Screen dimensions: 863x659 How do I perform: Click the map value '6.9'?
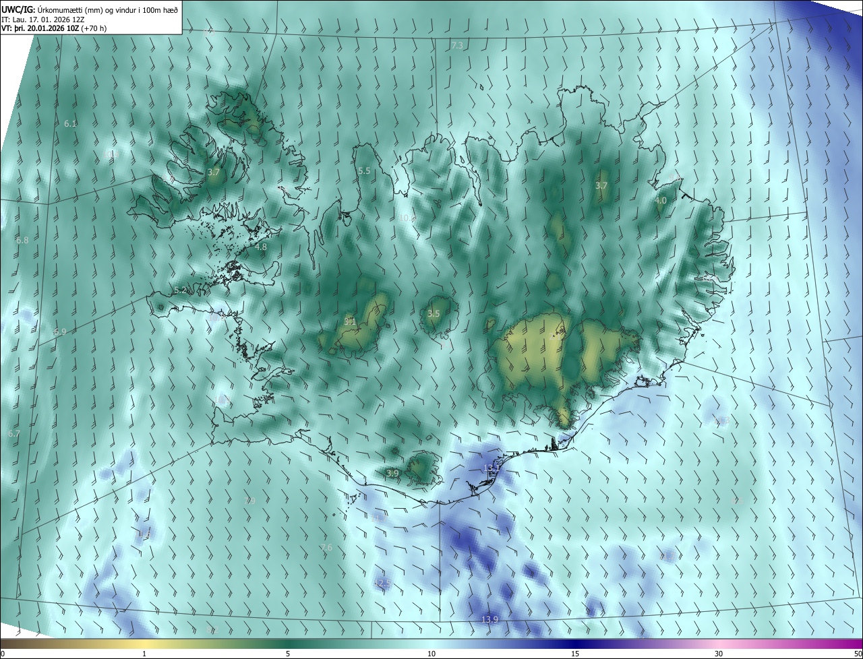click(x=60, y=332)
